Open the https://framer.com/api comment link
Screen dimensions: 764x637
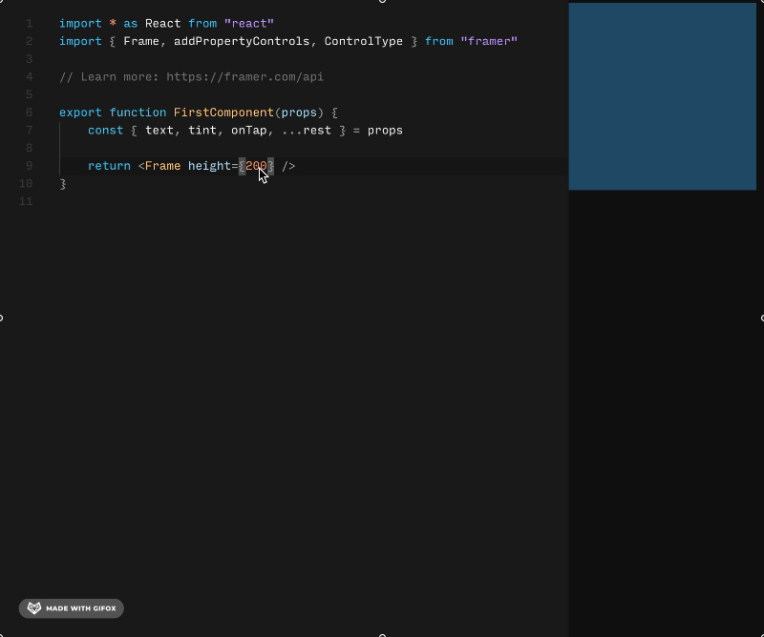click(245, 77)
